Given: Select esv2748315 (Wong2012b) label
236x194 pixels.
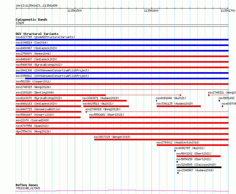Looking at the screenshot, I should 33,87.
